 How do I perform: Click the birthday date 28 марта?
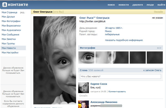click(110, 28)
